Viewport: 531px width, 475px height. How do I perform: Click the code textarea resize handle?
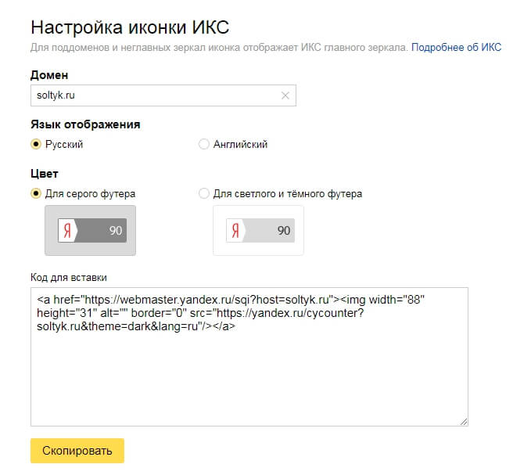point(464,422)
